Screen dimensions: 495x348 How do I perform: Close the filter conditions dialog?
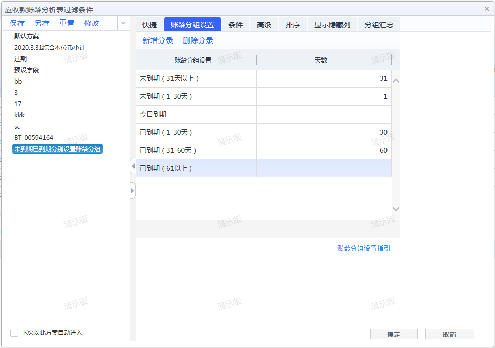click(486, 8)
